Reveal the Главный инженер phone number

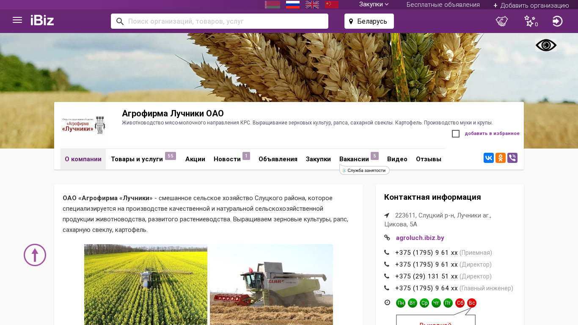[x=426, y=288]
